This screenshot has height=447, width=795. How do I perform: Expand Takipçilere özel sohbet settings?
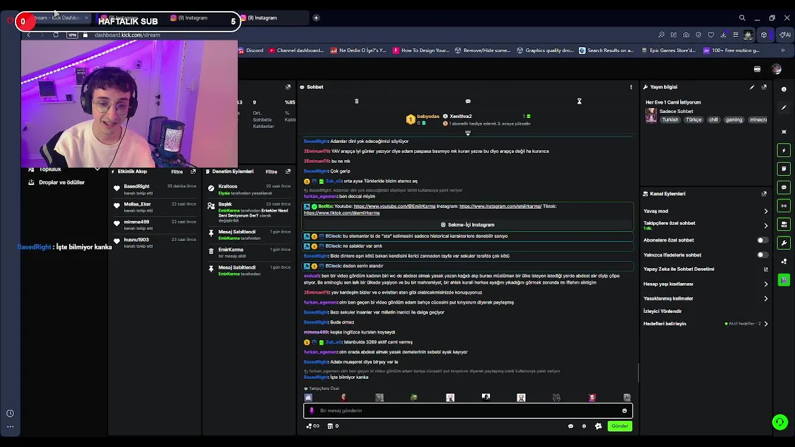[x=765, y=225]
